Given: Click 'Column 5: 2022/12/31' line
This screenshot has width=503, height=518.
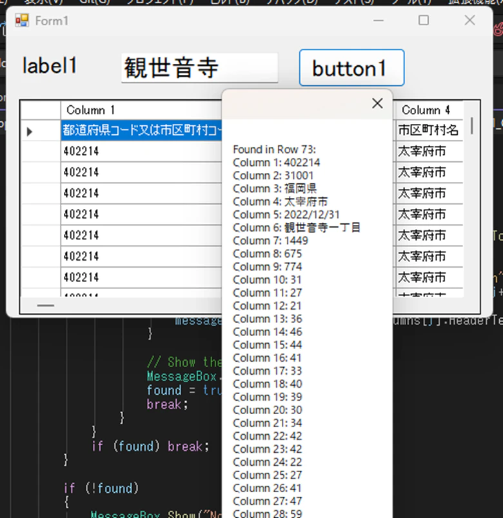Looking at the screenshot, I should click(x=286, y=215).
